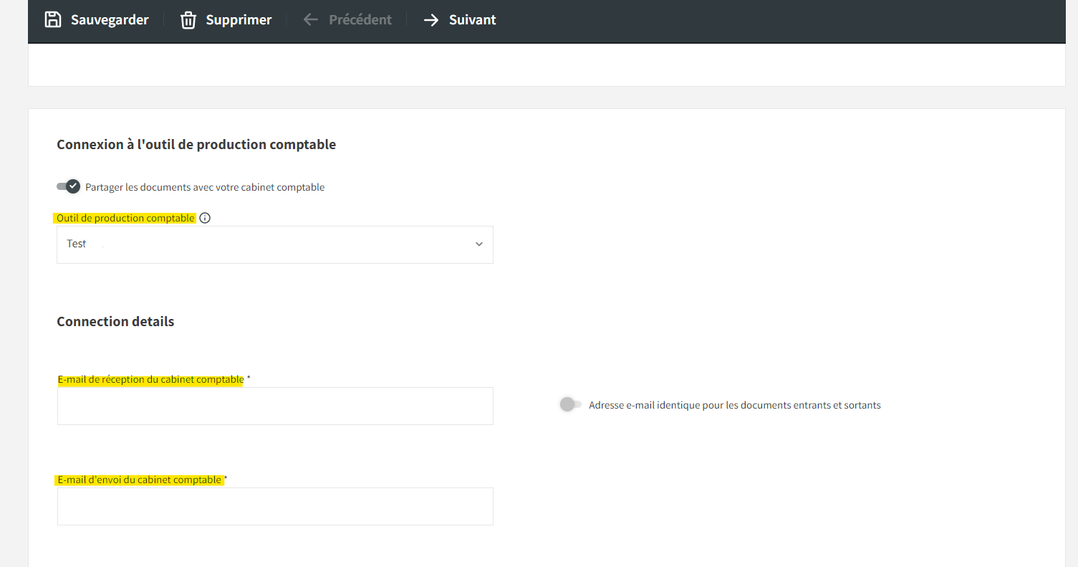Click 'Partager les documents avec votre cabinet' label
The image size is (1078, 567).
205,187
